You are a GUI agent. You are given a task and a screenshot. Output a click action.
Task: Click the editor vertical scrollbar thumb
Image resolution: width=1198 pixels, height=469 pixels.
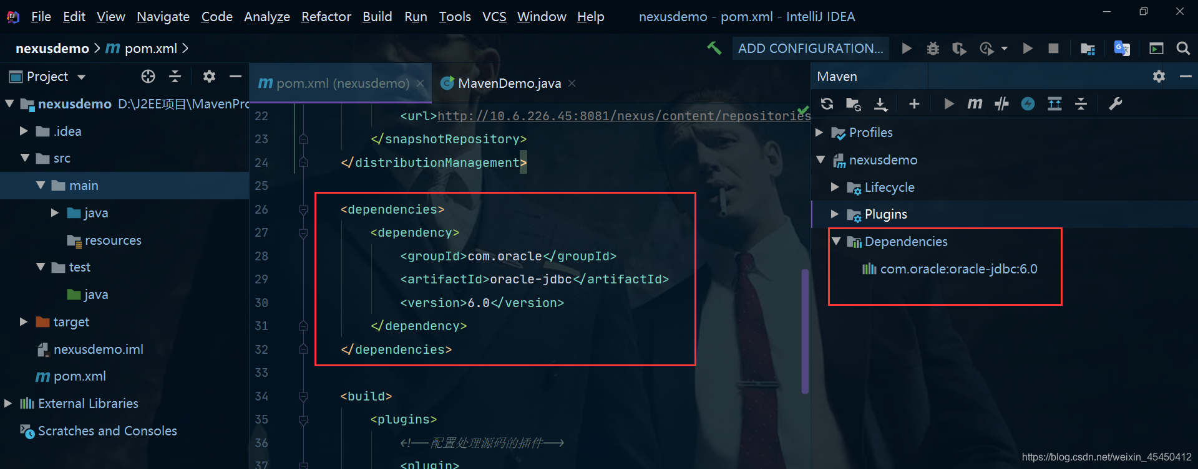pyautogui.click(x=805, y=331)
